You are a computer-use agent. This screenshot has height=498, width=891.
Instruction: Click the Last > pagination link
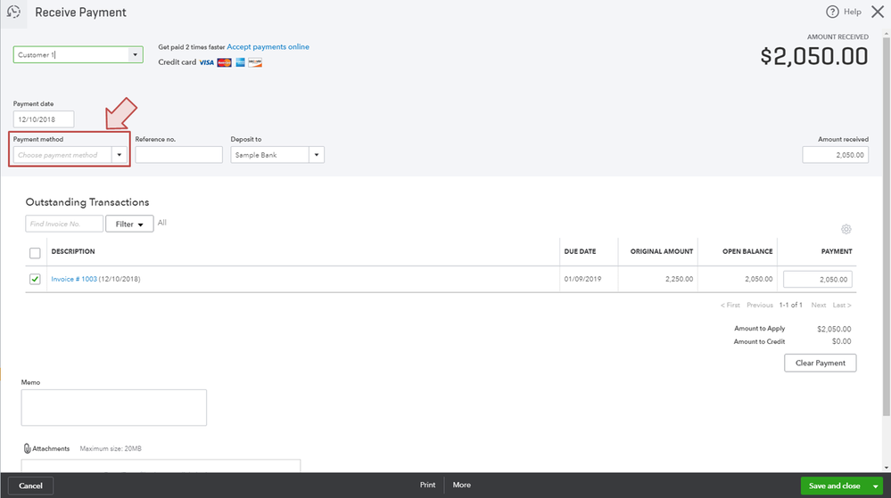point(842,305)
